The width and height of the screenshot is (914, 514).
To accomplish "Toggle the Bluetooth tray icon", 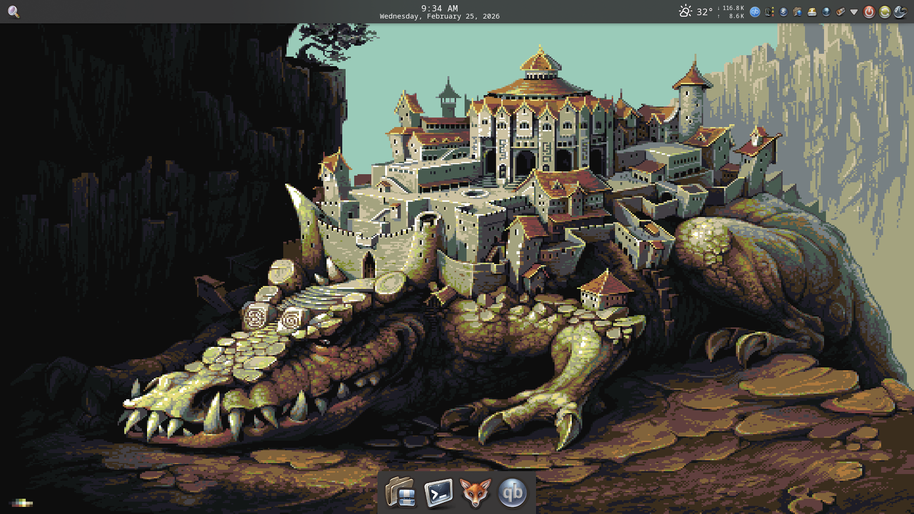I will (784, 12).
